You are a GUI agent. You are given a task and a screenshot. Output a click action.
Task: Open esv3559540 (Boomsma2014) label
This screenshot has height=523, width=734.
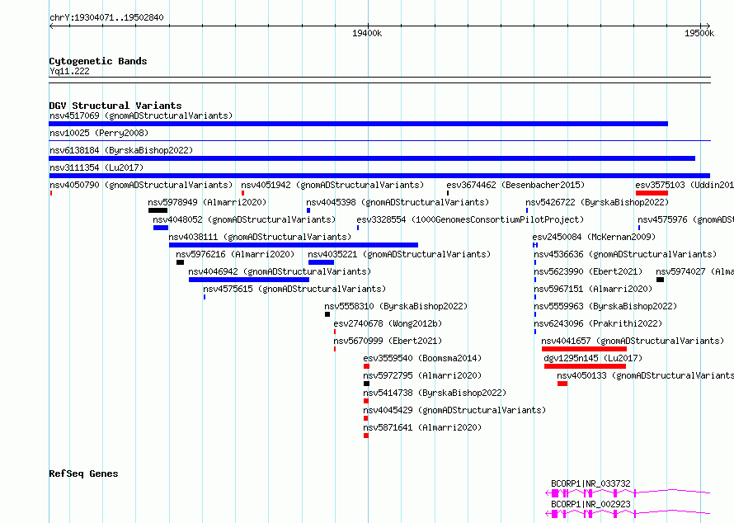point(422,358)
